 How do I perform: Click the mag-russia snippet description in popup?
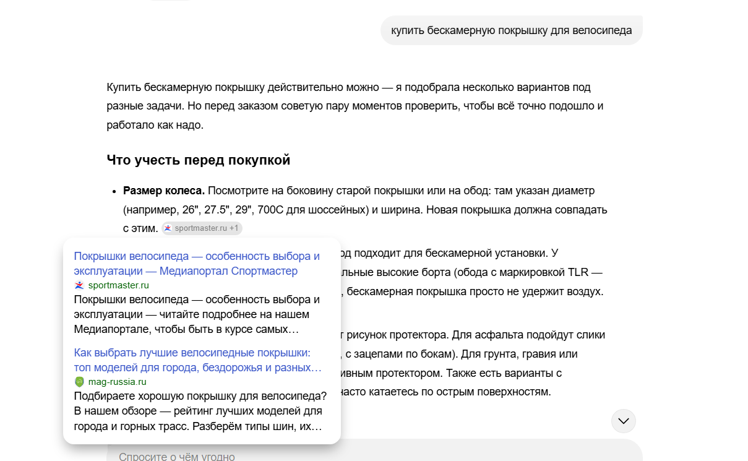click(x=199, y=411)
